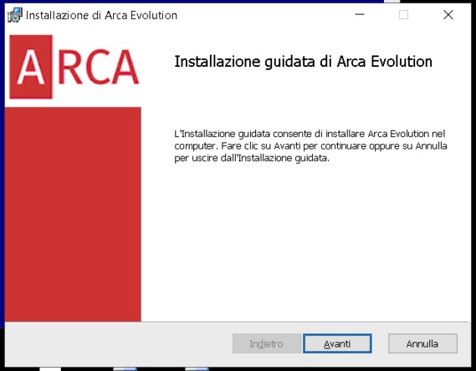Close the Arca Evolution installer window
476x371 pixels.
(448, 14)
